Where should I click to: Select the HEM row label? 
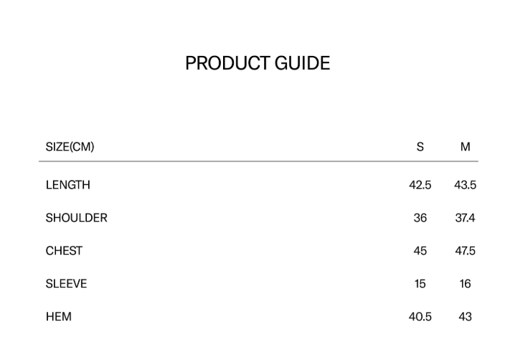click(x=58, y=317)
